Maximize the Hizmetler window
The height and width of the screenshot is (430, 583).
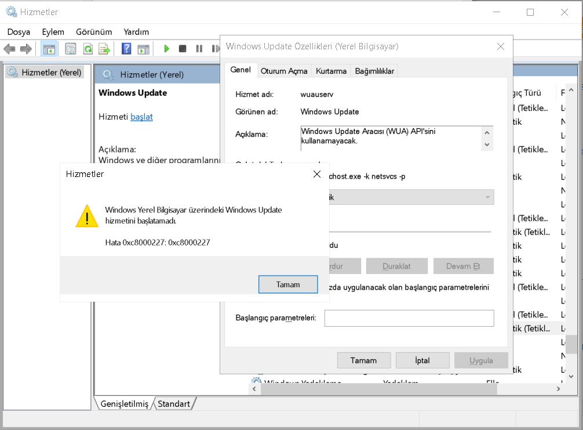[530, 12]
